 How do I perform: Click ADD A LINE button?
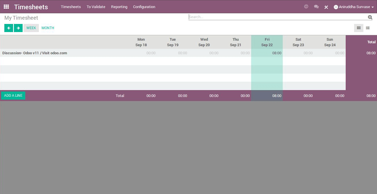13,96
